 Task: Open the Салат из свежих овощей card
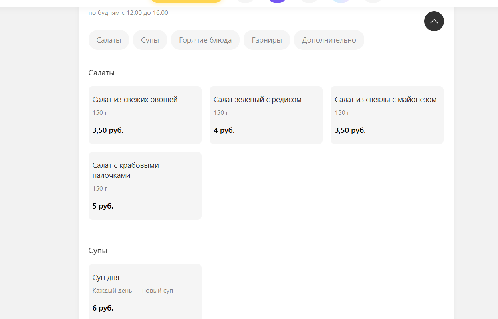point(145,115)
